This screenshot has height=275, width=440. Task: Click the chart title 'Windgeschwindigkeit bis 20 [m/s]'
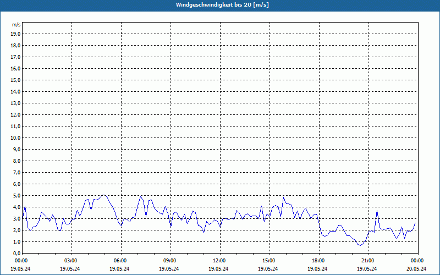(222, 5)
